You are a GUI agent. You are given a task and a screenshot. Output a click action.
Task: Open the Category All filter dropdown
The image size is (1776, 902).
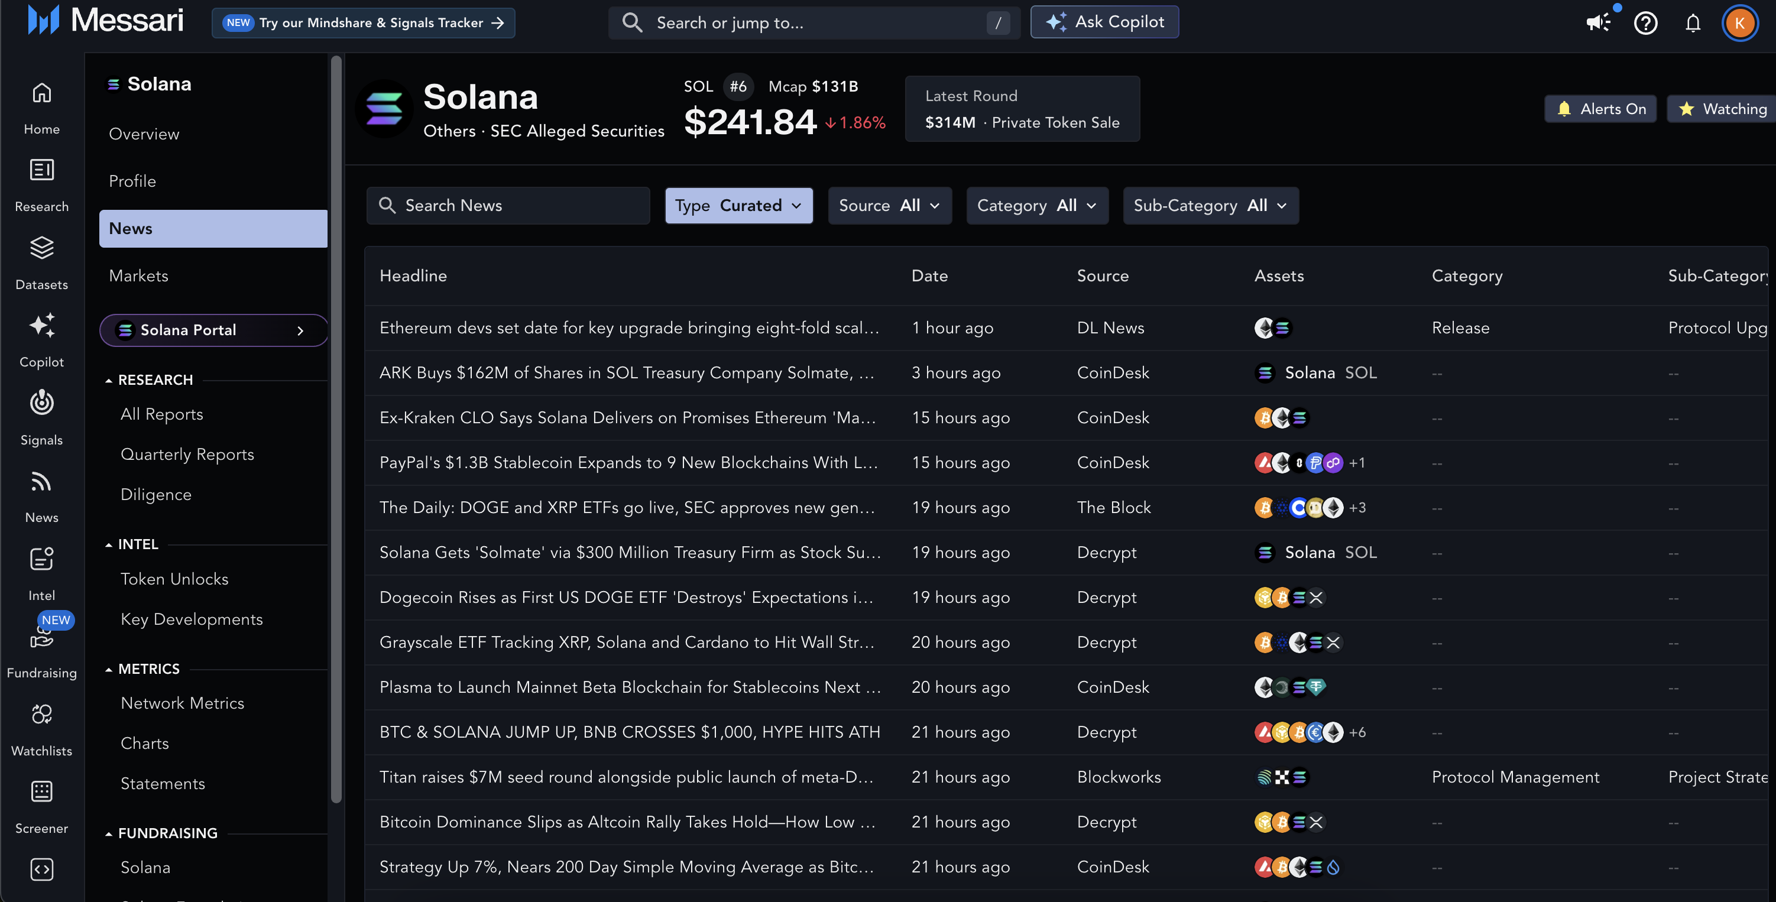[1037, 205]
